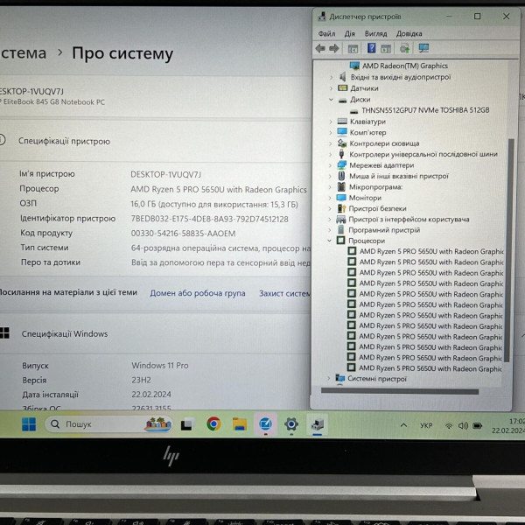The width and height of the screenshot is (525, 525).
Task: Open the clock and date 22.02.2024
Action: click(509, 425)
